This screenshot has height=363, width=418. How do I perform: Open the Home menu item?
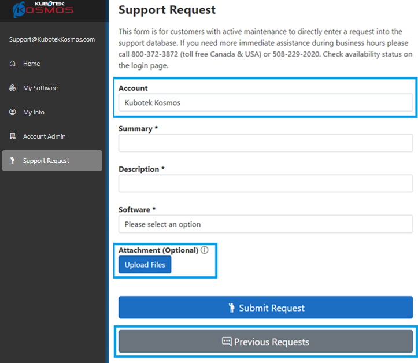click(32, 64)
